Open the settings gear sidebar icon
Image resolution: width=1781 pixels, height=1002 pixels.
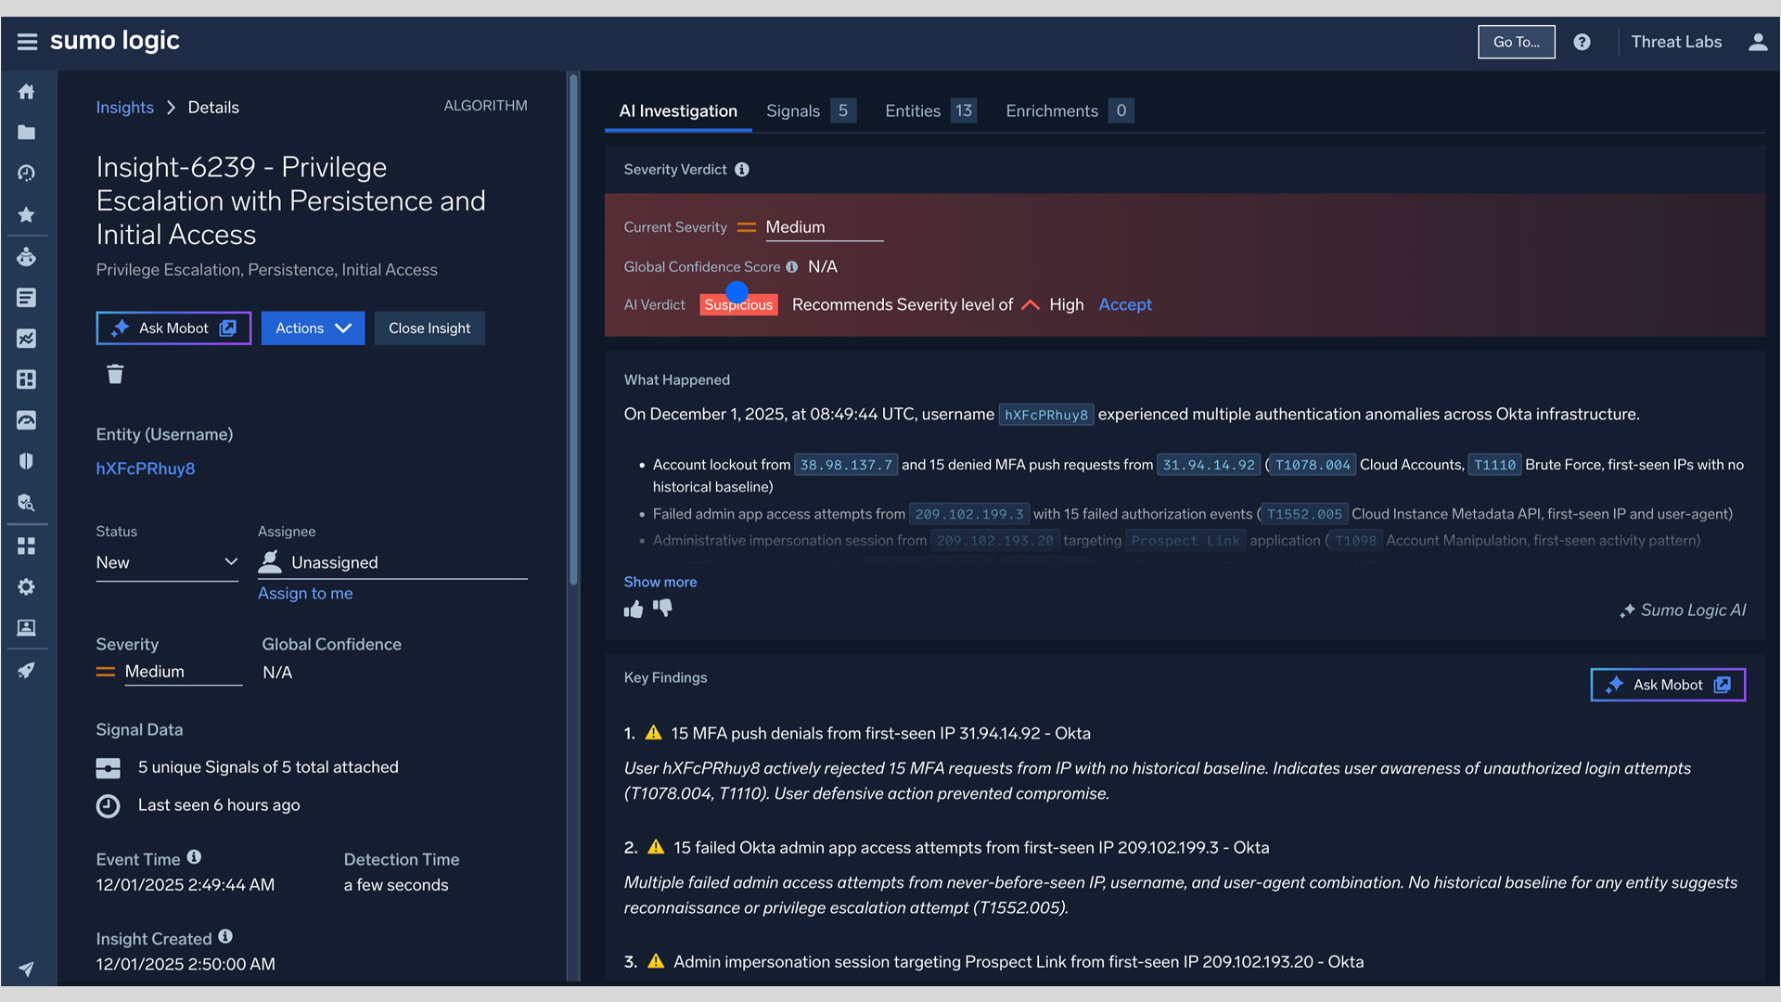coord(27,587)
